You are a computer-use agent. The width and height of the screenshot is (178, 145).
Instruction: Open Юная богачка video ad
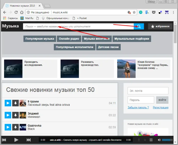(x=144, y=69)
